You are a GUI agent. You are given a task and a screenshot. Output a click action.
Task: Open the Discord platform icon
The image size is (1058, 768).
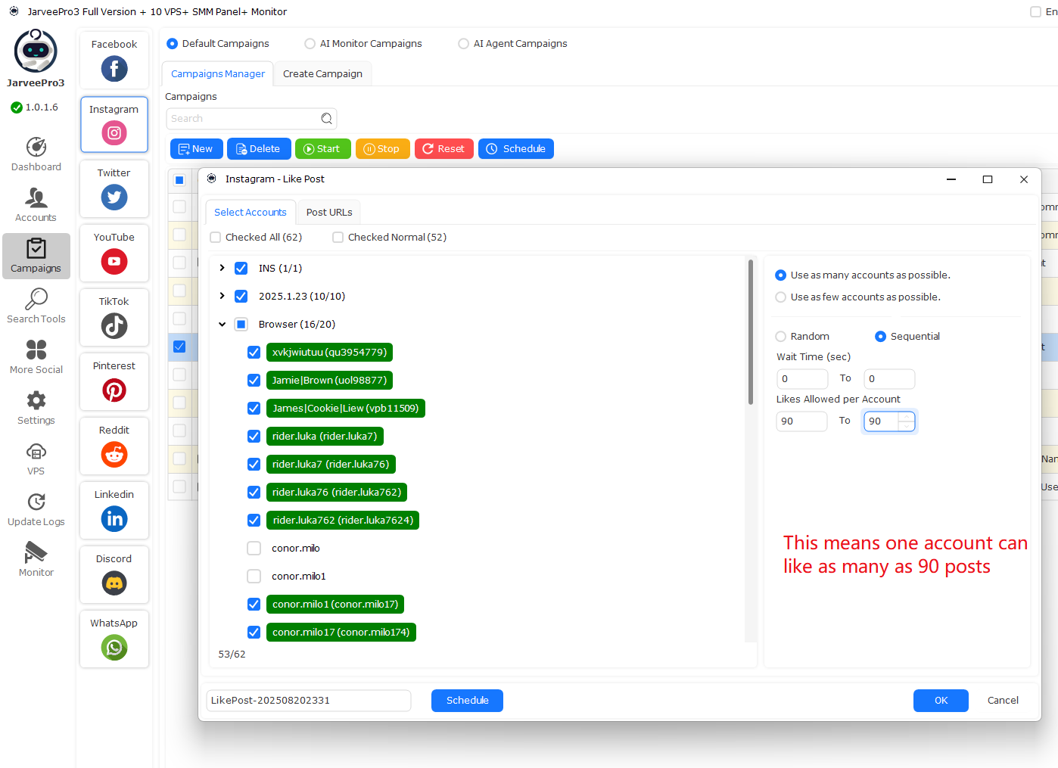(x=114, y=583)
